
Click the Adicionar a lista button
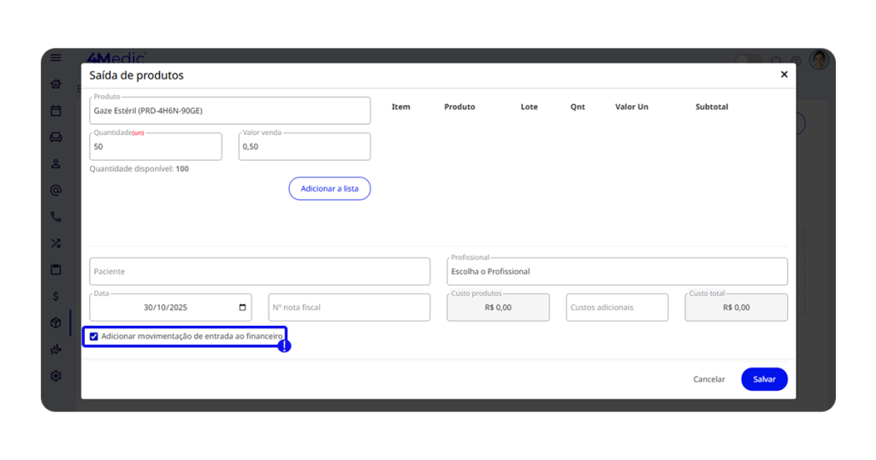(x=329, y=189)
